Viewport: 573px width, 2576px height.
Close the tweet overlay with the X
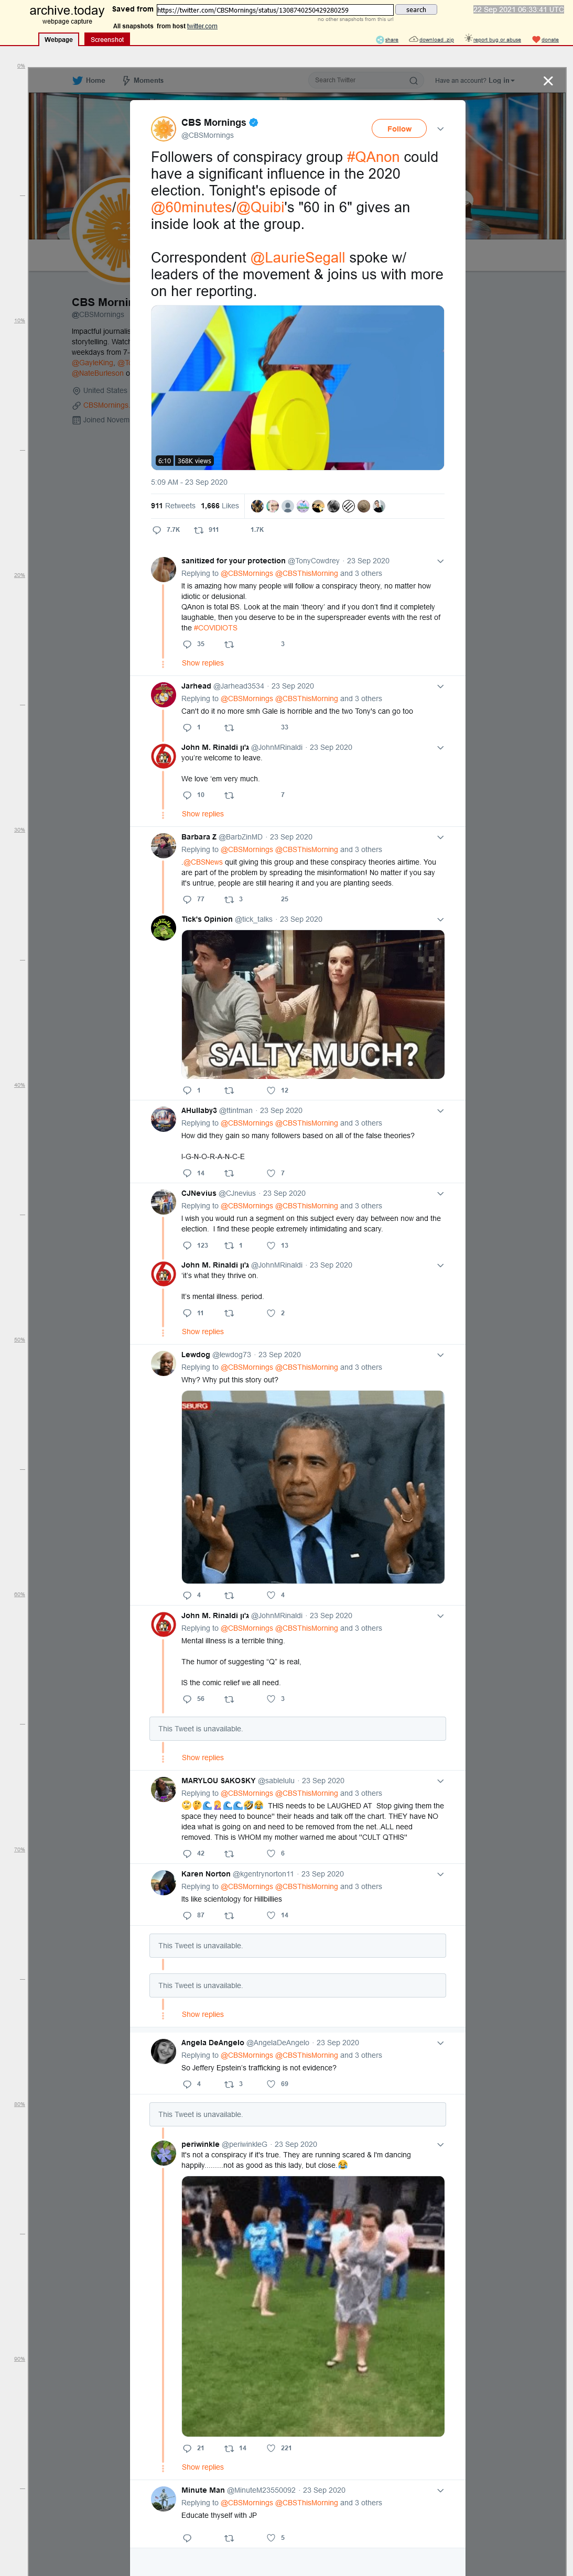(x=548, y=81)
